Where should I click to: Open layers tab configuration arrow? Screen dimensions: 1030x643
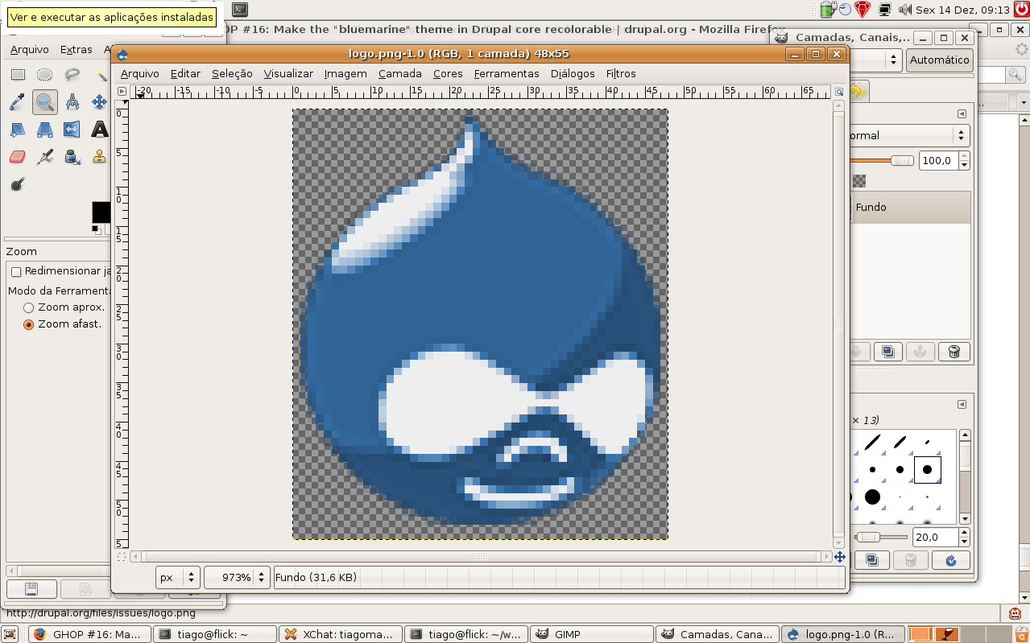click(x=962, y=114)
